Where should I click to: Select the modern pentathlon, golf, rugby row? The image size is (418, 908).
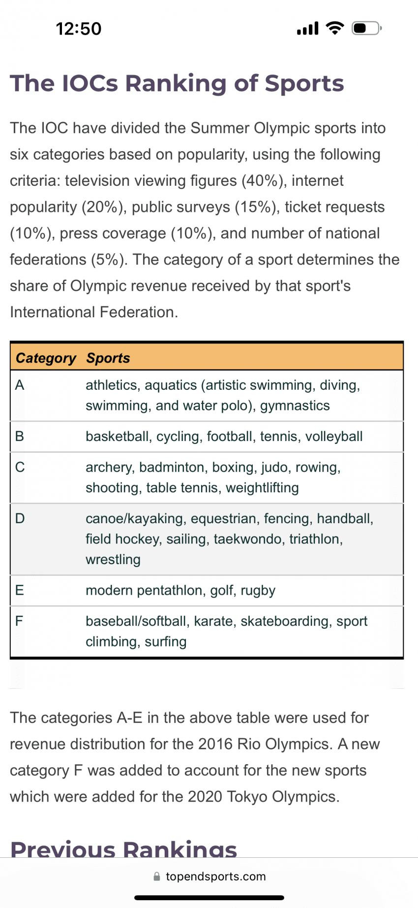point(207,590)
